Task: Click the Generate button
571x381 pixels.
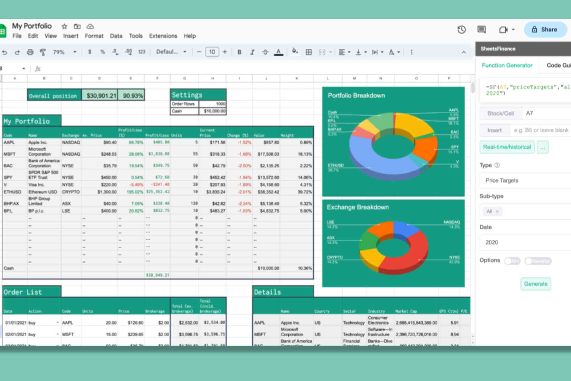Action: point(536,284)
